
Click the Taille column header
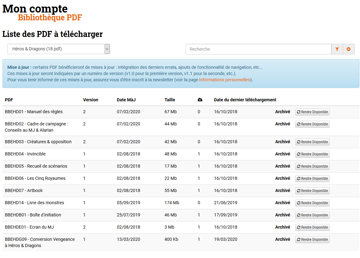pyautogui.click(x=170, y=100)
